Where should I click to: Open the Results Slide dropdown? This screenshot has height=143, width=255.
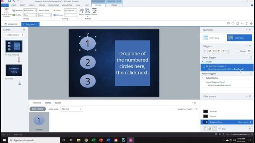45,15
